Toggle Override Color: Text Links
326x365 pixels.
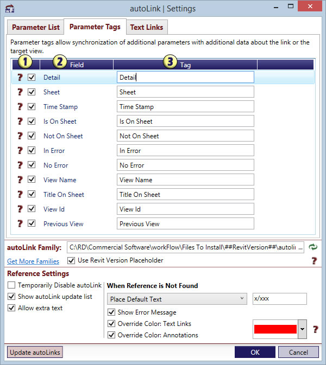click(x=111, y=324)
